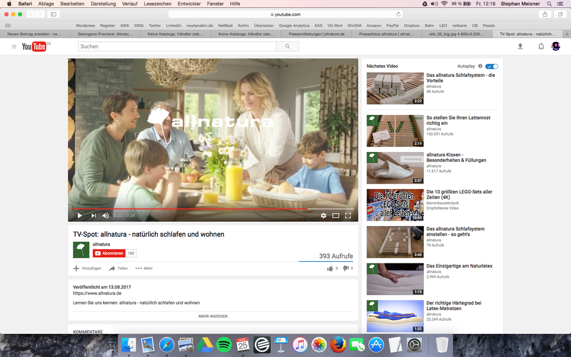Open YouTube notifications bell
This screenshot has height=357, width=571.
[541, 46]
